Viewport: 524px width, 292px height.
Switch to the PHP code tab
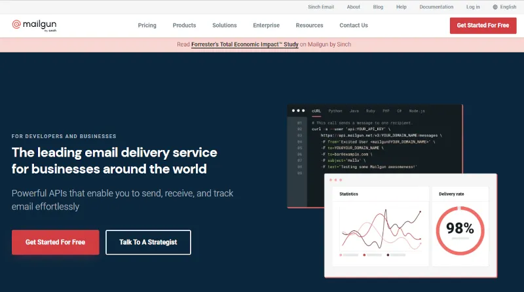click(x=386, y=111)
